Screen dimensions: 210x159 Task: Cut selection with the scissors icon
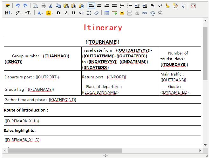[x=51, y=6]
